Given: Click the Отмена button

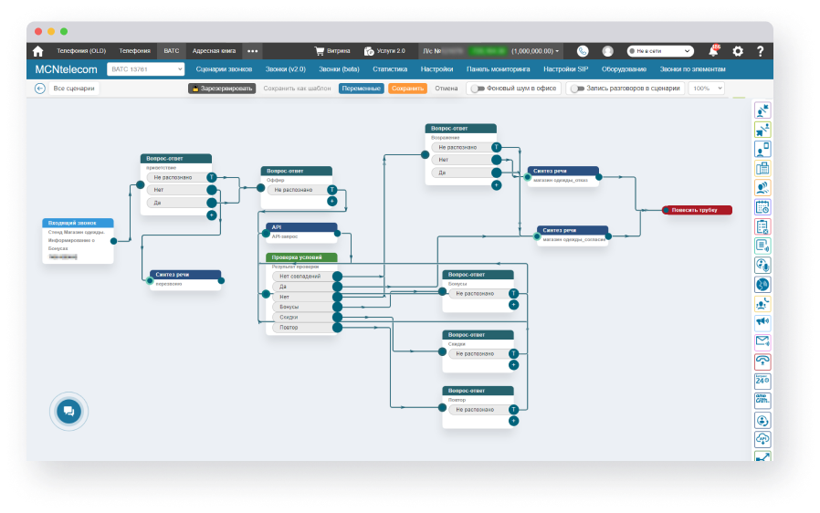Looking at the screenshot, I should [447, 89].
